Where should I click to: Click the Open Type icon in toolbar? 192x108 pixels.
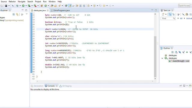pyautogui.click(x=52, y=6)
